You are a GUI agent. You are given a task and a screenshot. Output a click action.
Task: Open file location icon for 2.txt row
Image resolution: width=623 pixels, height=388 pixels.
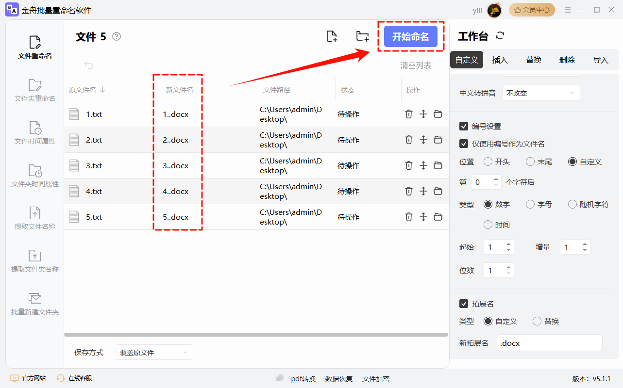(438, 140)
